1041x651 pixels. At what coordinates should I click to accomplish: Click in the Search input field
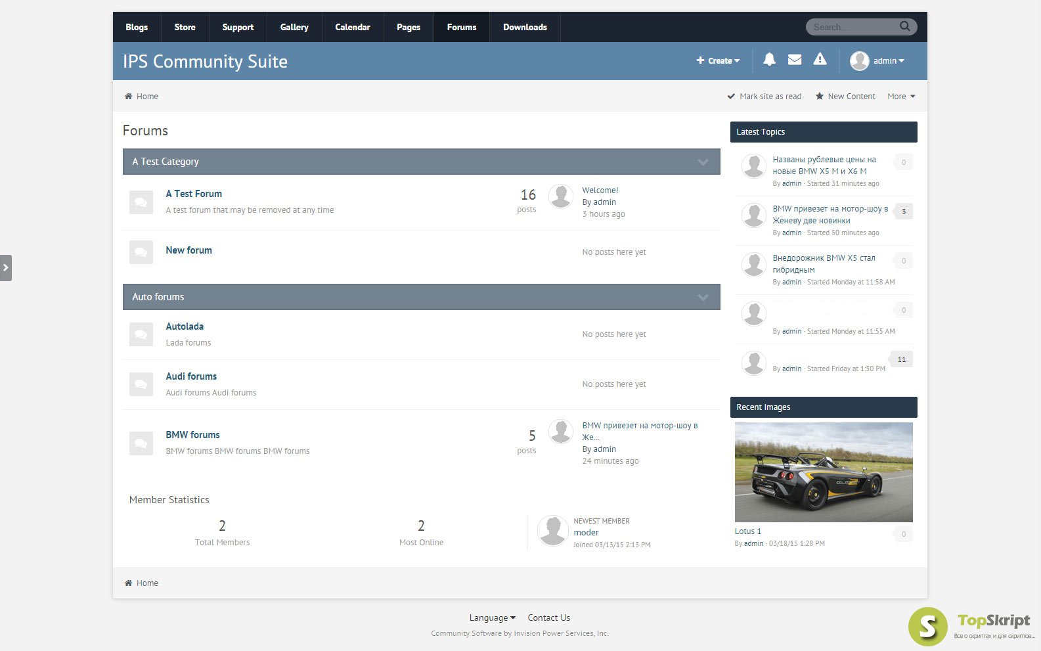tap(853, 27)
